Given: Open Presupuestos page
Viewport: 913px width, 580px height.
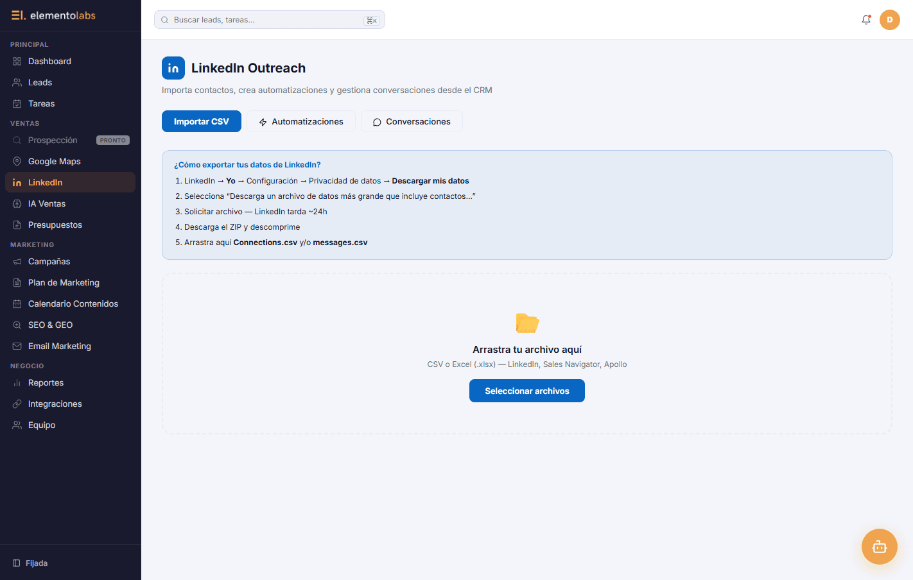Looking at the screenshot, I should [71, 225].
